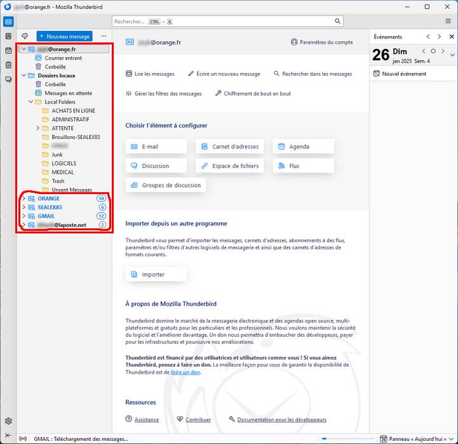Viewport: 458px width, 444px height.
Task: Select the Trash folder
Action: click(58, 181)
